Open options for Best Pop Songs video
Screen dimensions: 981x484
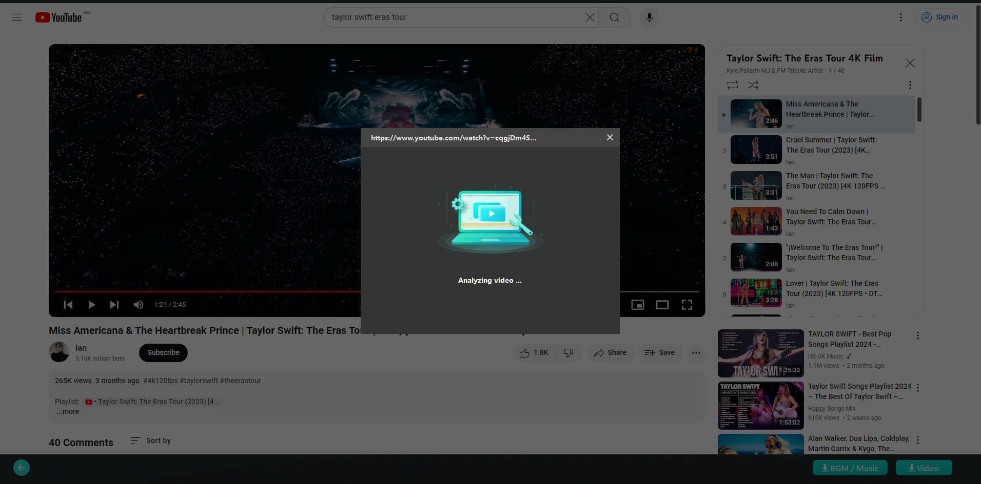tap(917, 335)
